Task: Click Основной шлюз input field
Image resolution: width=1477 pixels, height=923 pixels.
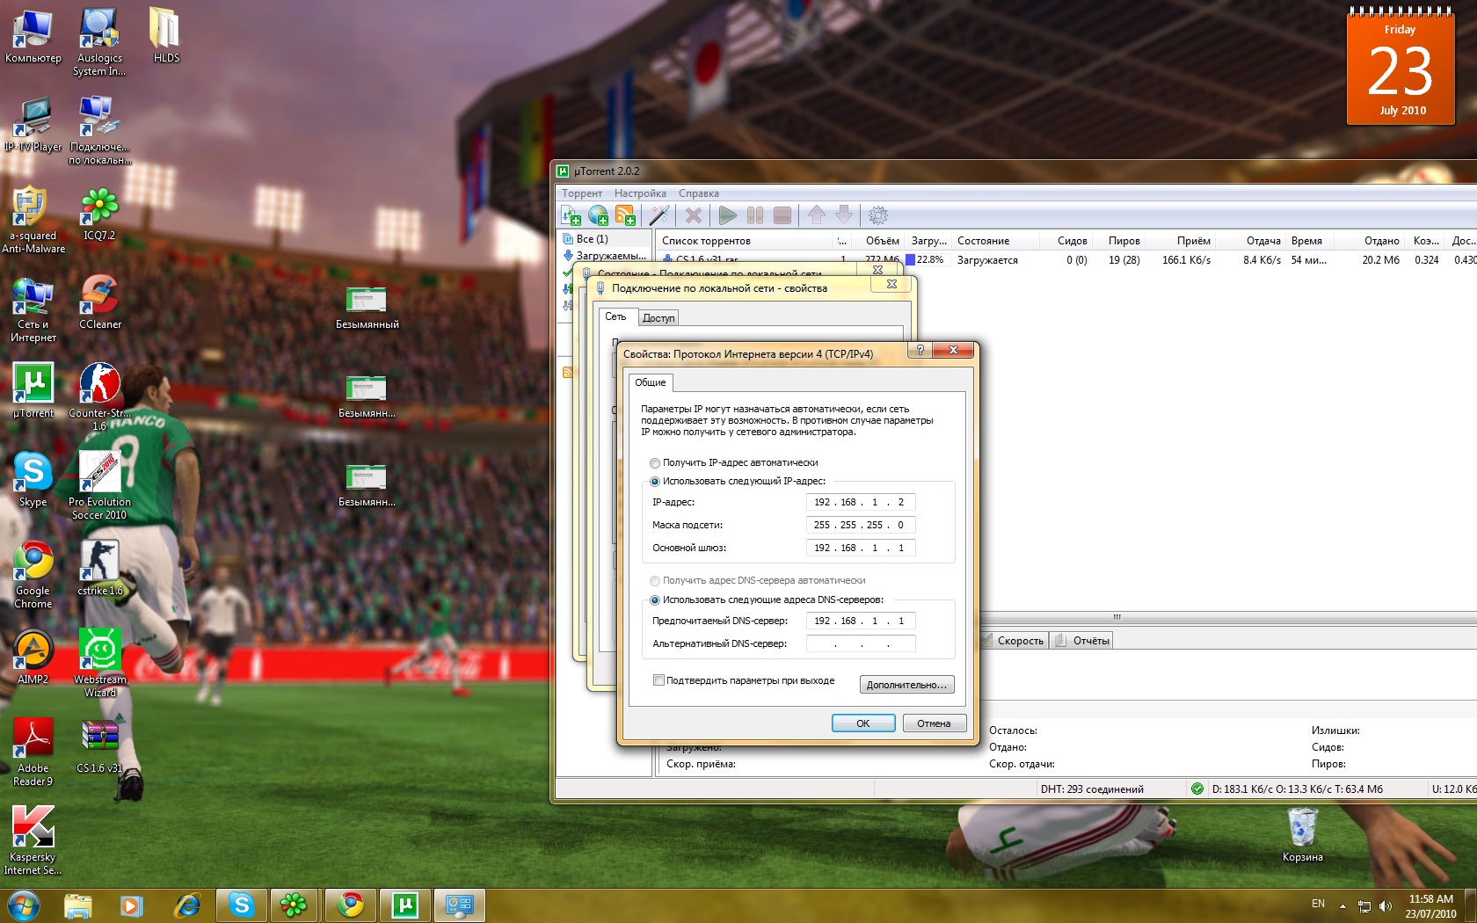Action: click(x=861, y=548)
